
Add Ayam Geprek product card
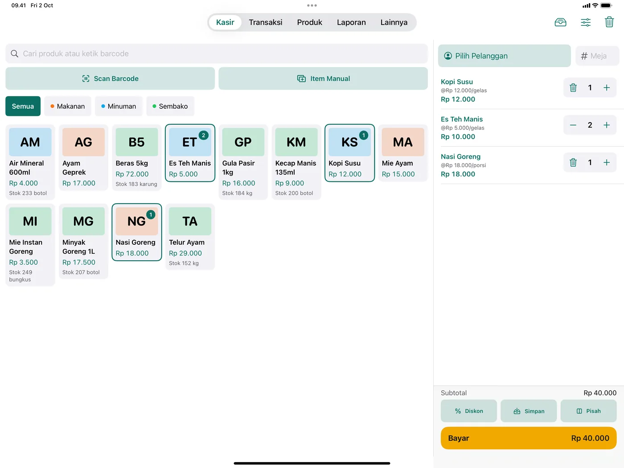pyautogui.click(x=83, y=157)
